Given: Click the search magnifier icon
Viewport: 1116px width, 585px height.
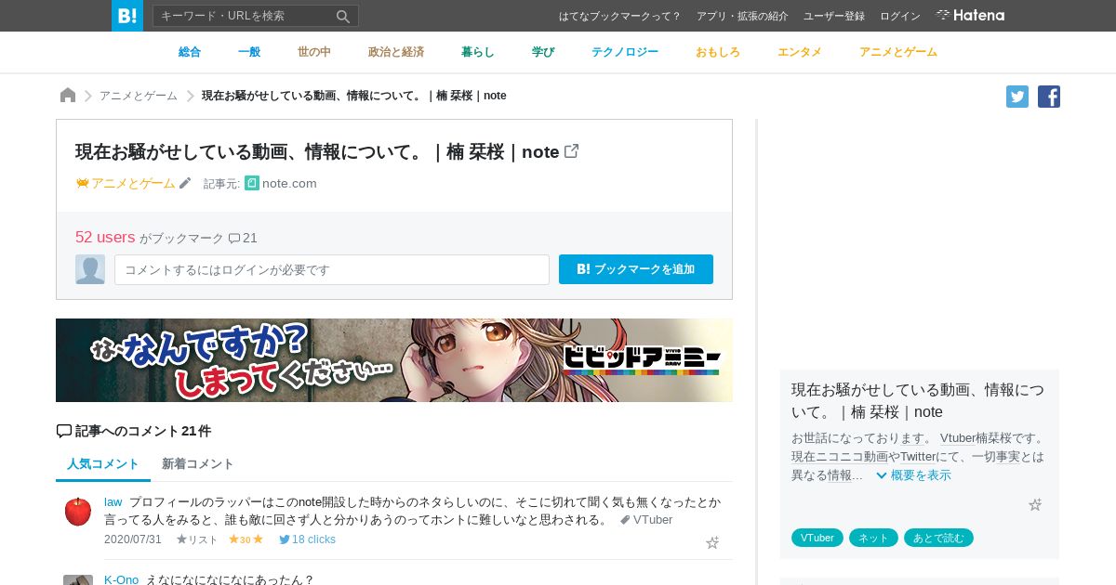Looking at the screenshot, I should click(343, 16).
